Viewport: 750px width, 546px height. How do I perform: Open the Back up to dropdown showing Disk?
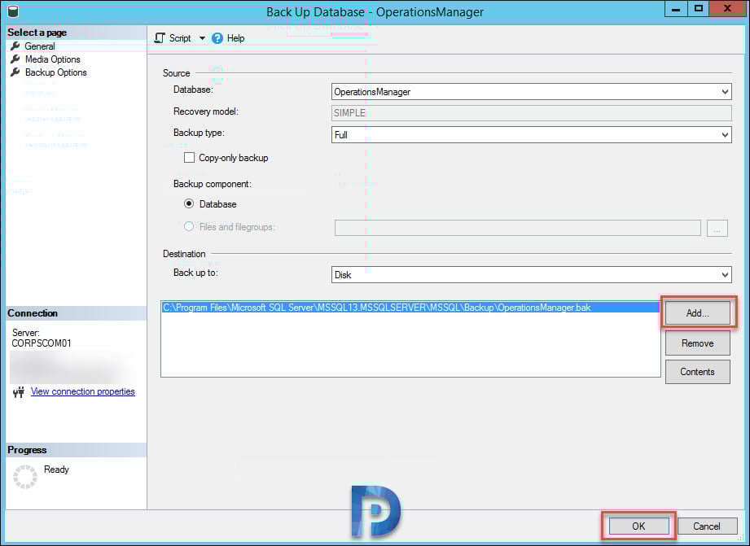[532, 275]
